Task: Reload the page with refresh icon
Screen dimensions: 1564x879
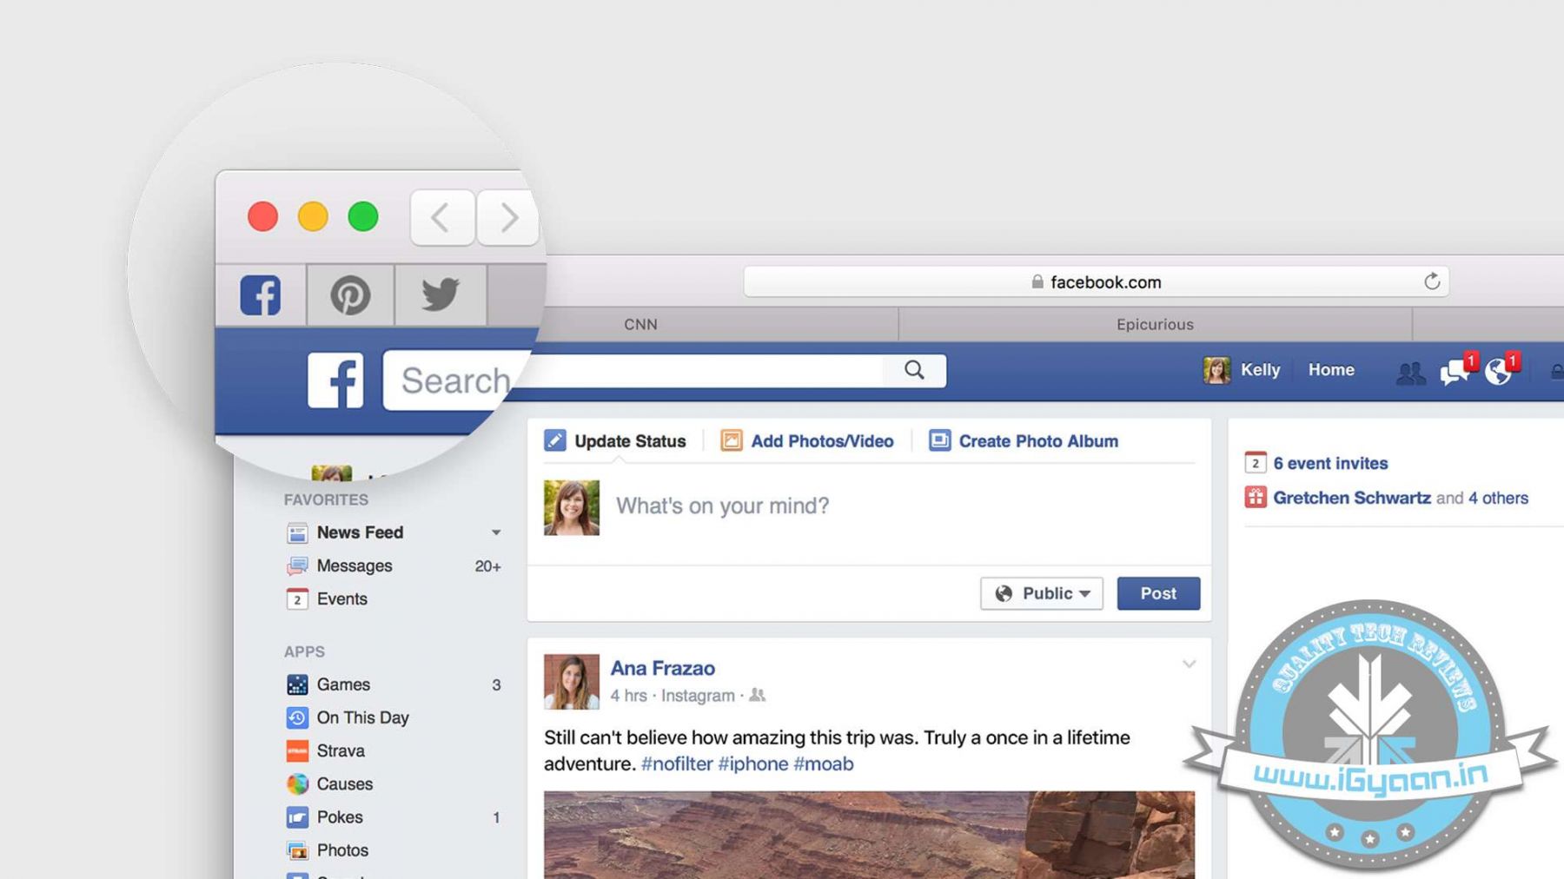Action: coord(1432,281)
